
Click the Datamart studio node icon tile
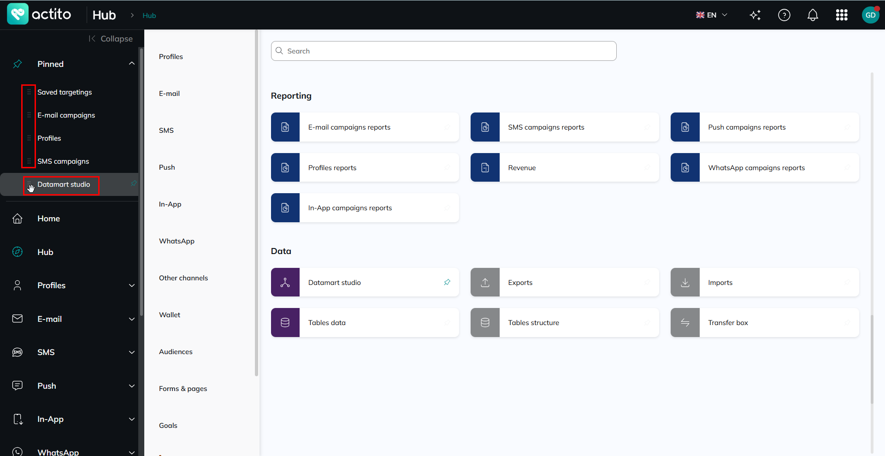click(285, 282)
